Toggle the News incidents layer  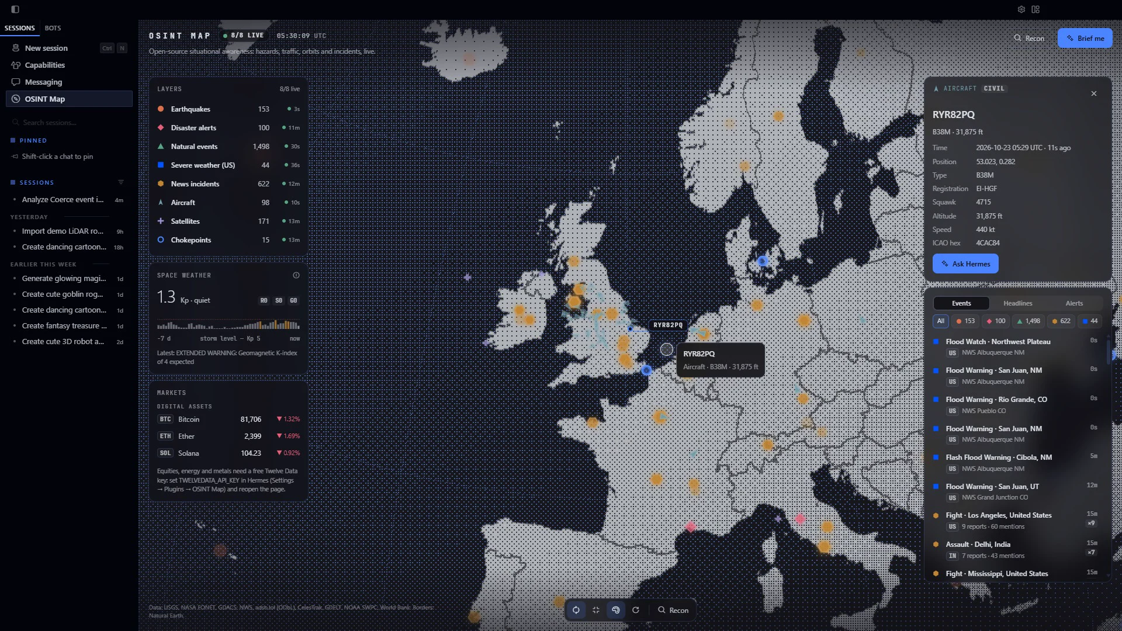[228, 184]
